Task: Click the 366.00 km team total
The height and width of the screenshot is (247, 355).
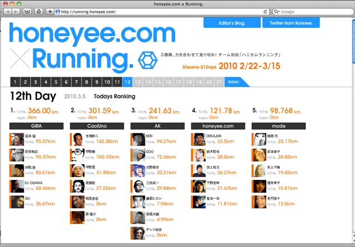Action: coord(43,111)
